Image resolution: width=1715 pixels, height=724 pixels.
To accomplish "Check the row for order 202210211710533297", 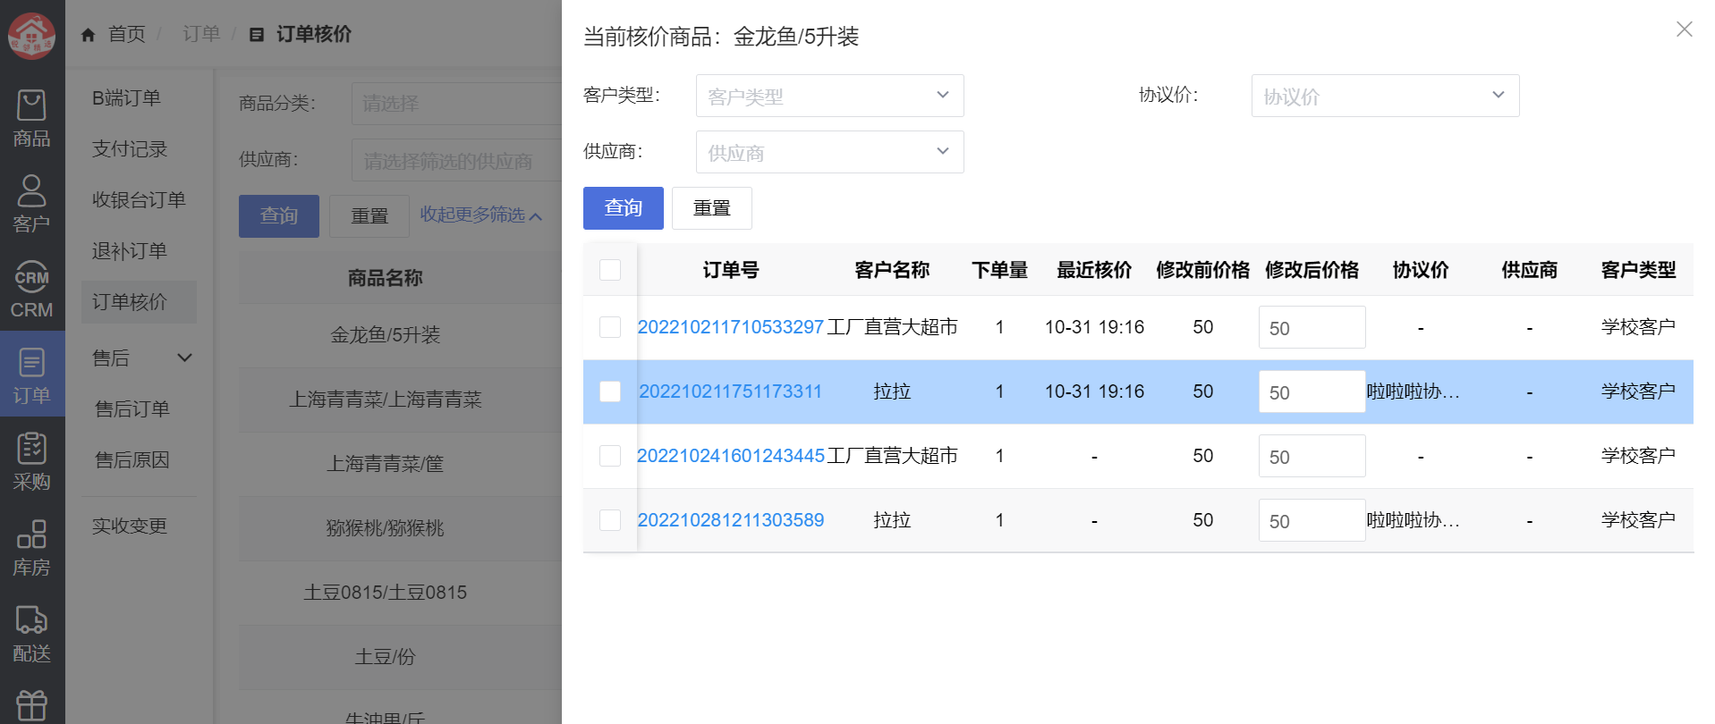I will tap(610, 327).
